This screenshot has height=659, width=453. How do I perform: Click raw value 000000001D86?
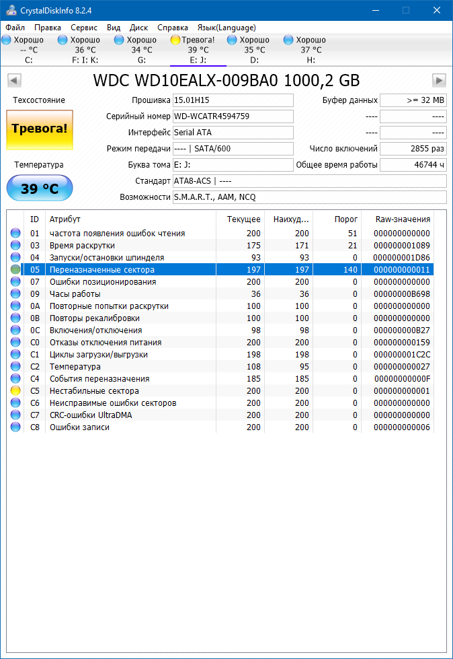point(402,258)
